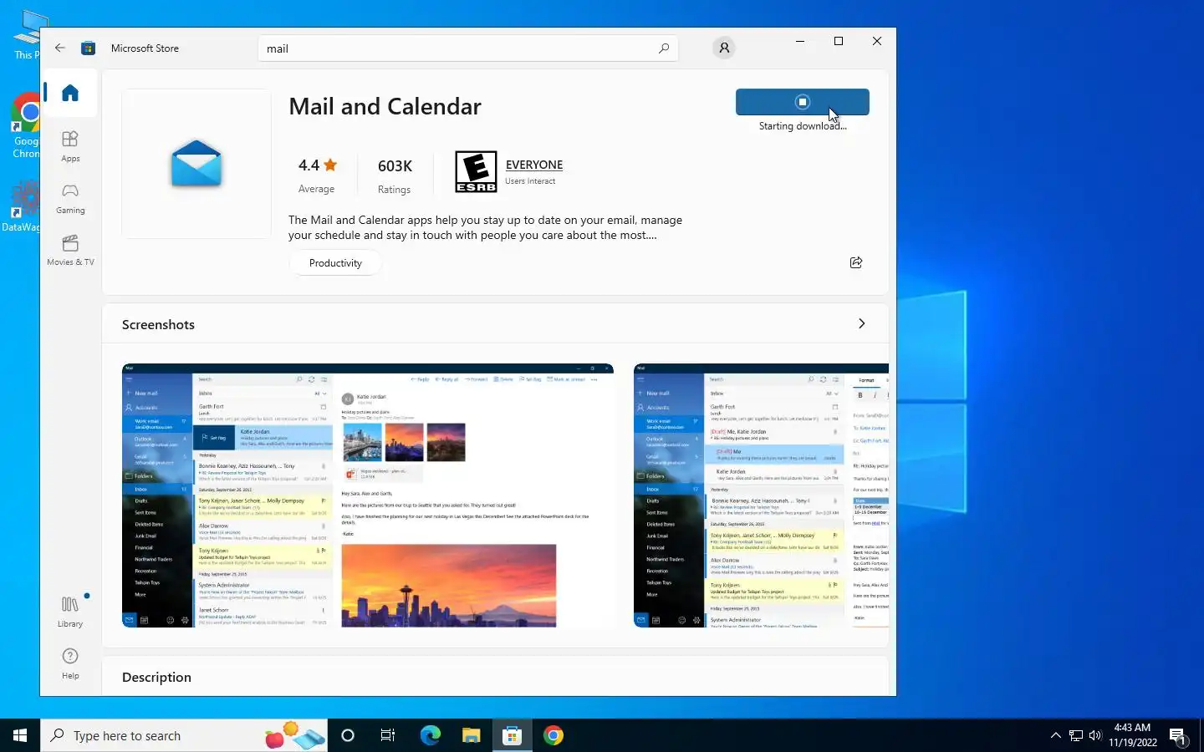Viewport: 1204px width, 752px height.
Task: Open the EVERYONE rating link
Action: [x=534, y=165]
